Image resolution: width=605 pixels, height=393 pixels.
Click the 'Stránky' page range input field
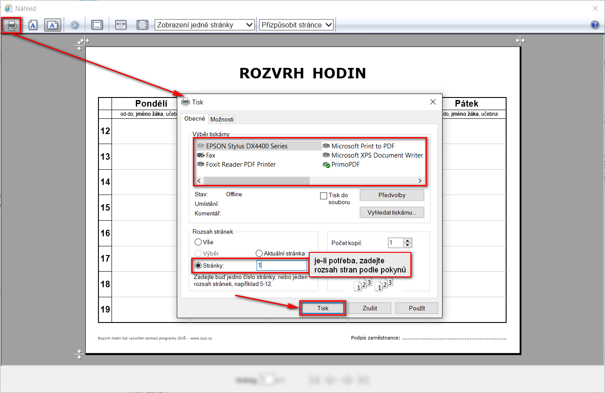[282, 265]
